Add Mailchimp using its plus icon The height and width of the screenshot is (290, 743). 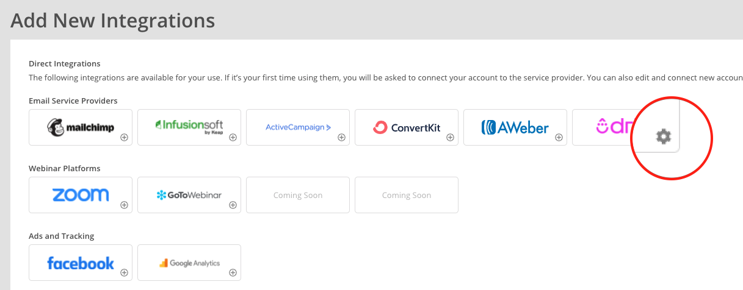124,138
